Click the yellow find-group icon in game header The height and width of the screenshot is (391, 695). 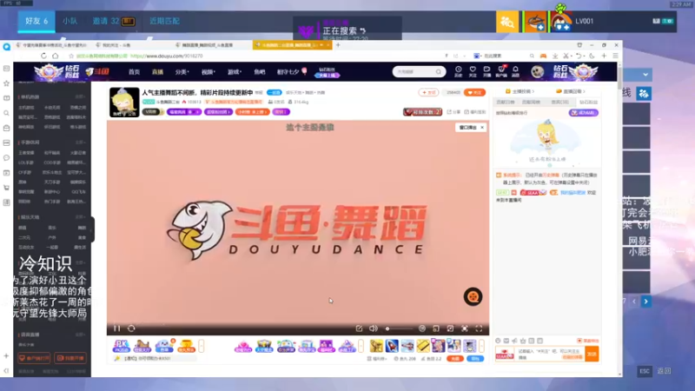tap(507, 21)
